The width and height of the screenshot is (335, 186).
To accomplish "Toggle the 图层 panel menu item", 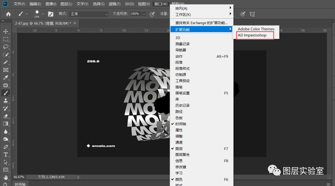I will click(x=202, y=149).
